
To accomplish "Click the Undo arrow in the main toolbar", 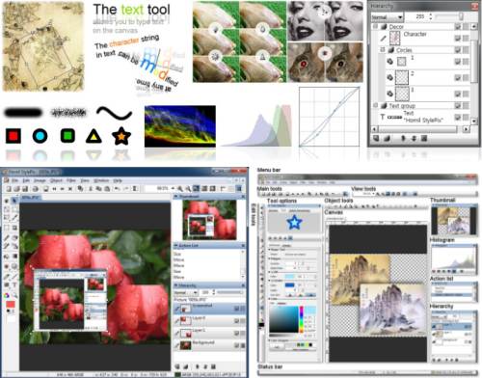I will coord(118,189).
